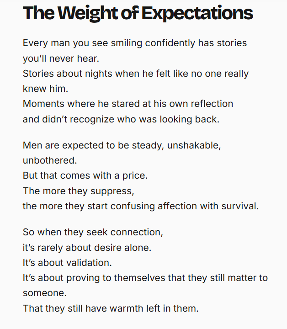Click the line "It's about validation."

tap(67, 263)
